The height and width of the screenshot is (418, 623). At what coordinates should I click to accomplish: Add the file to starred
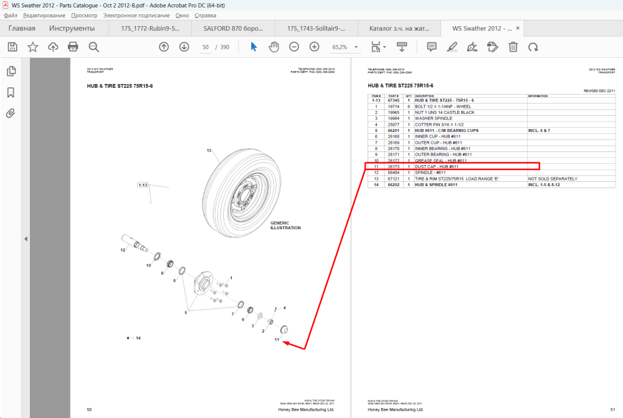[x=32, y=47]
